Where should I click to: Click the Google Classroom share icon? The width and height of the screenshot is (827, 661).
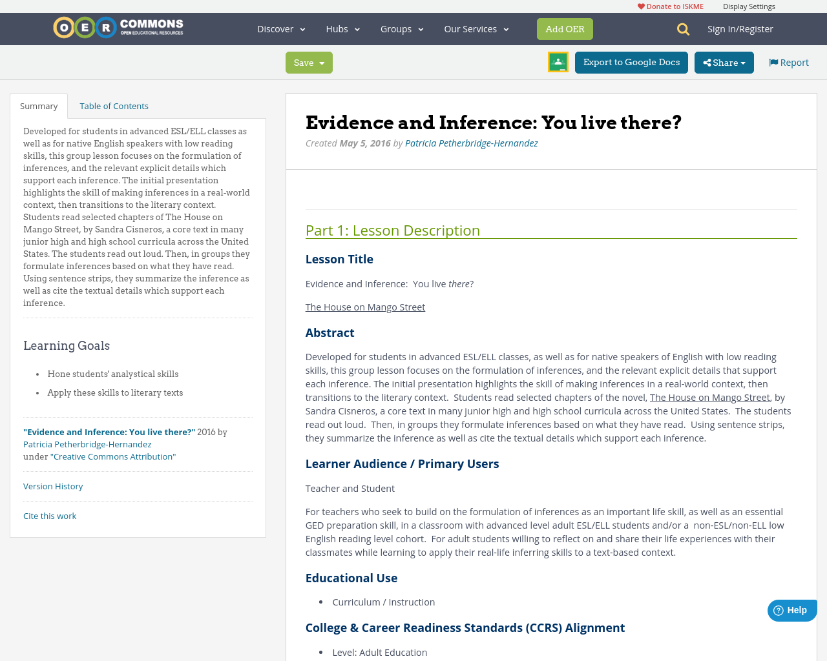point(557,61)
